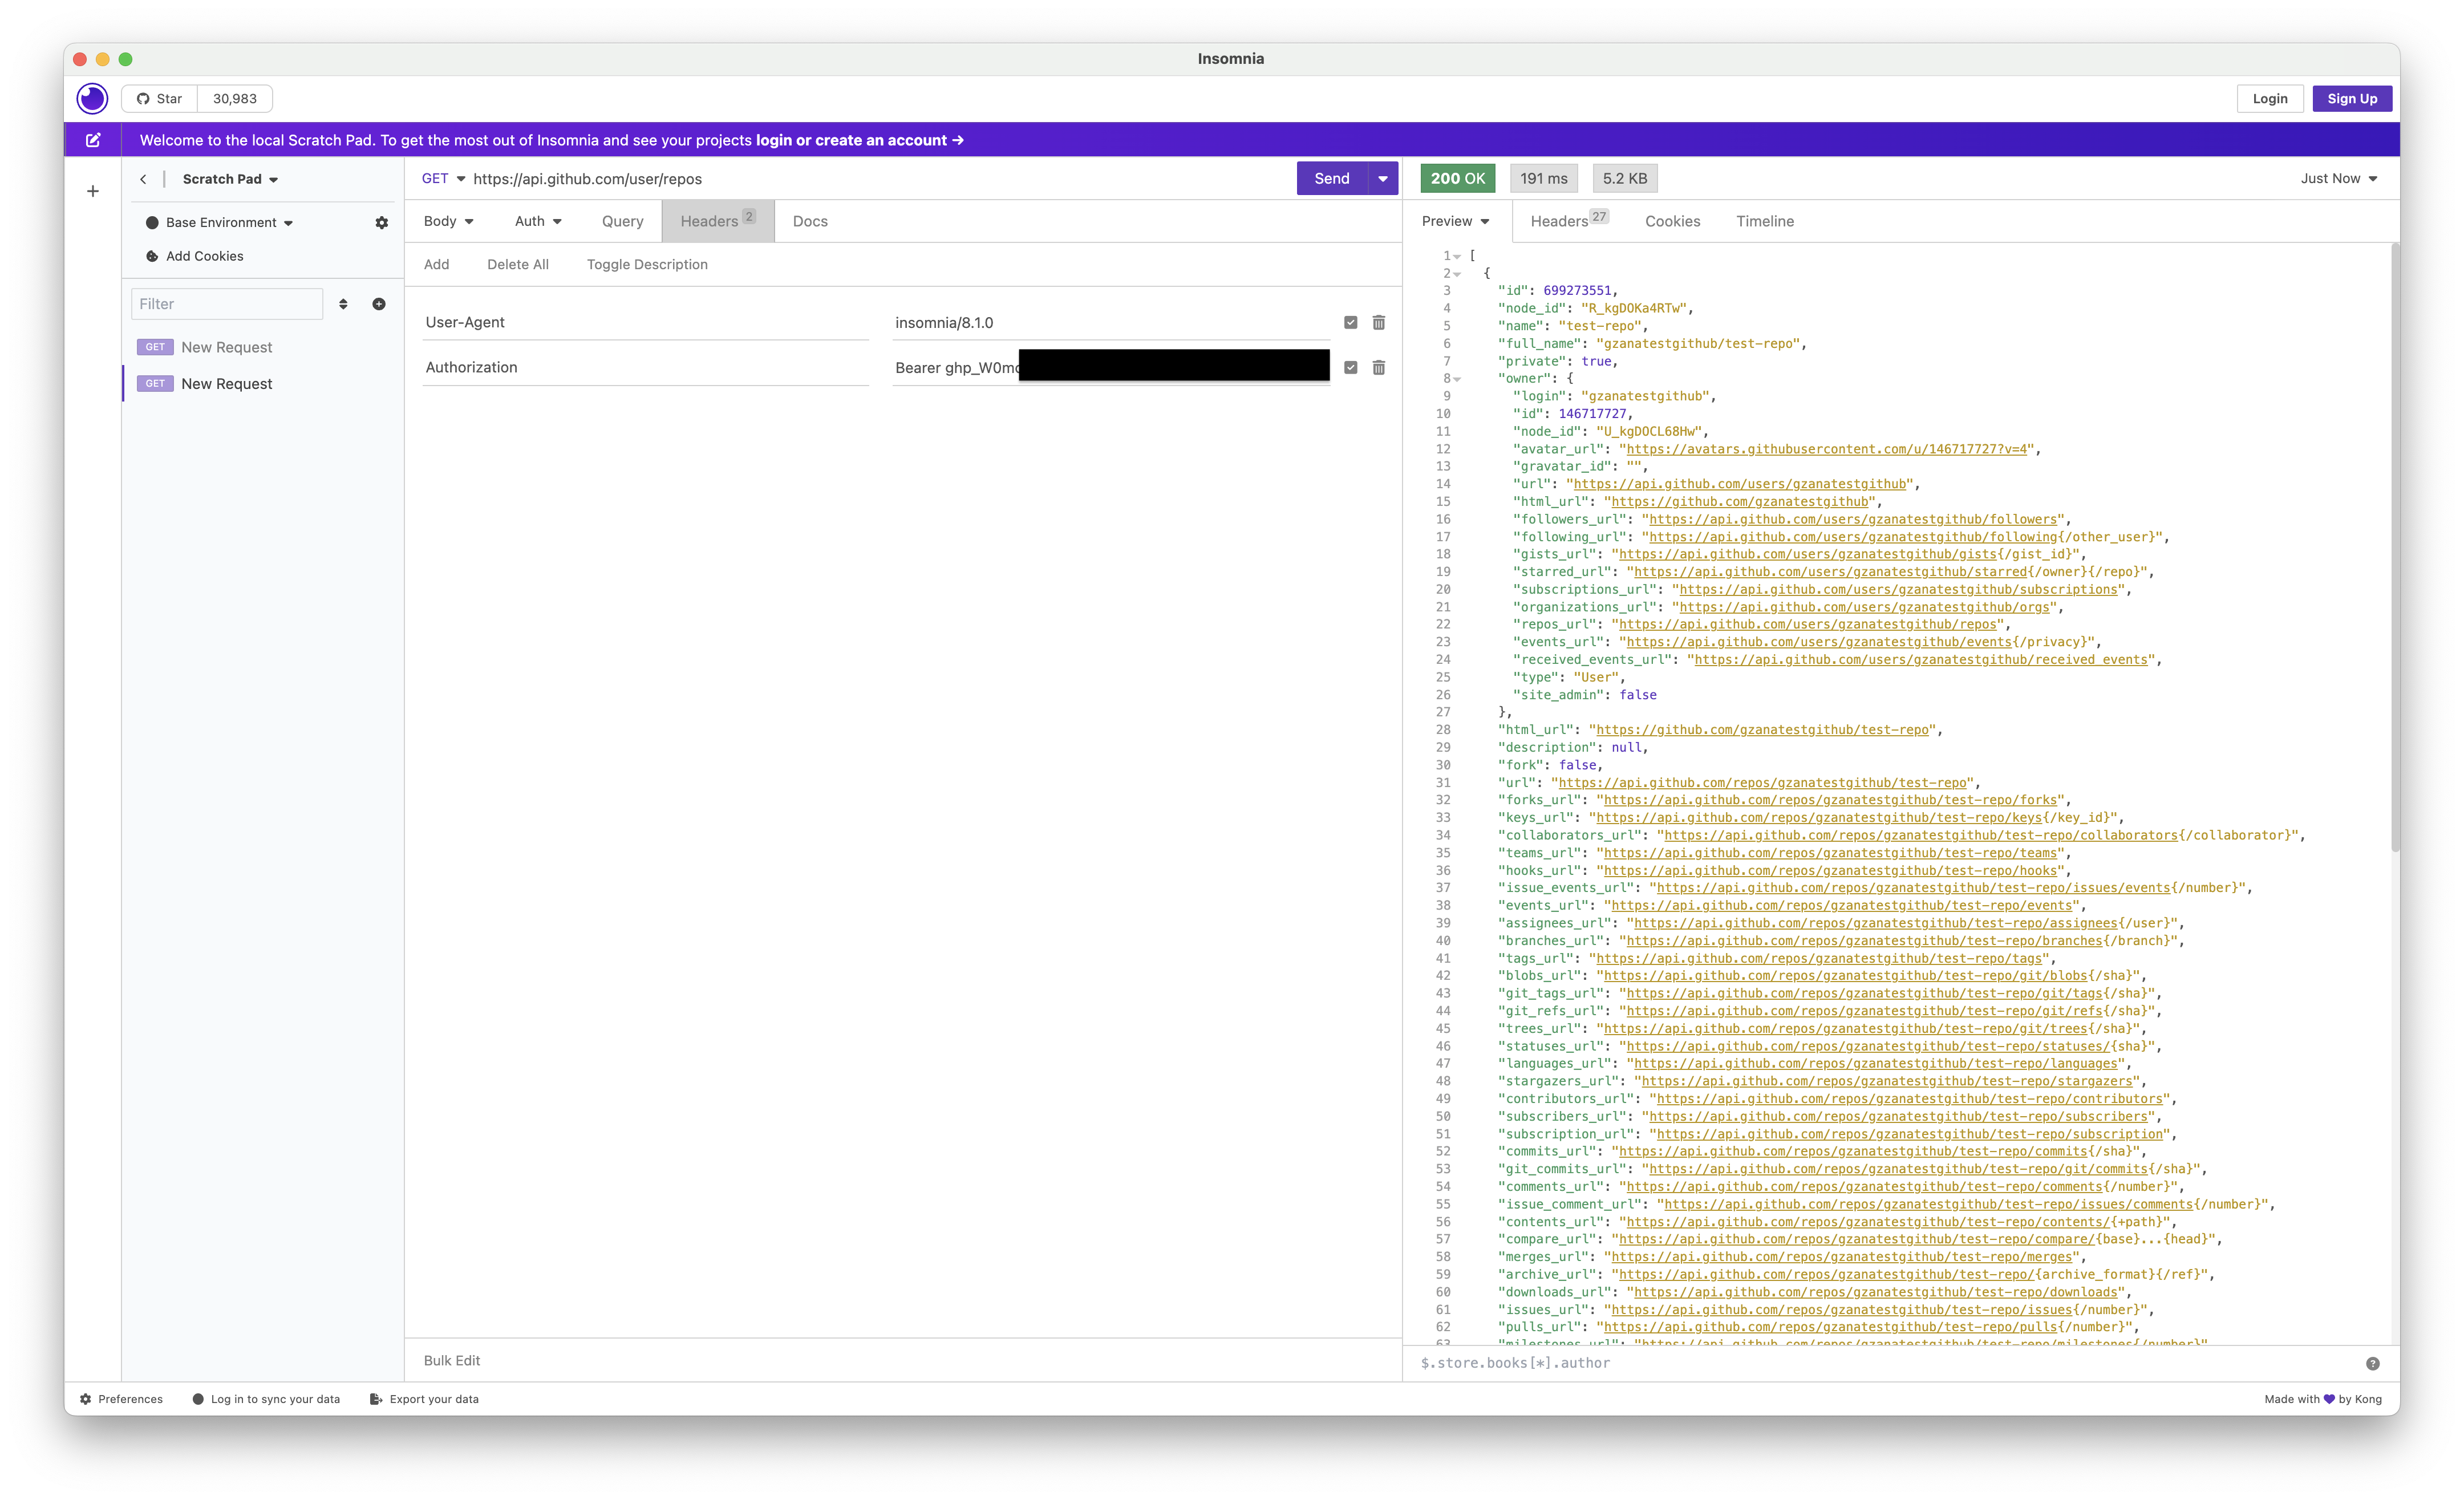
Task: Open the Auth type dropdown
Action: click(x=538, y=221)
